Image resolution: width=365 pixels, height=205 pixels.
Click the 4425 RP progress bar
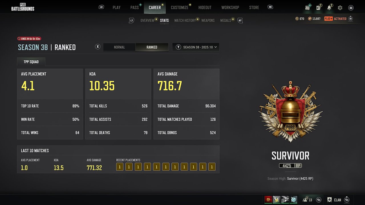point(290,166)
